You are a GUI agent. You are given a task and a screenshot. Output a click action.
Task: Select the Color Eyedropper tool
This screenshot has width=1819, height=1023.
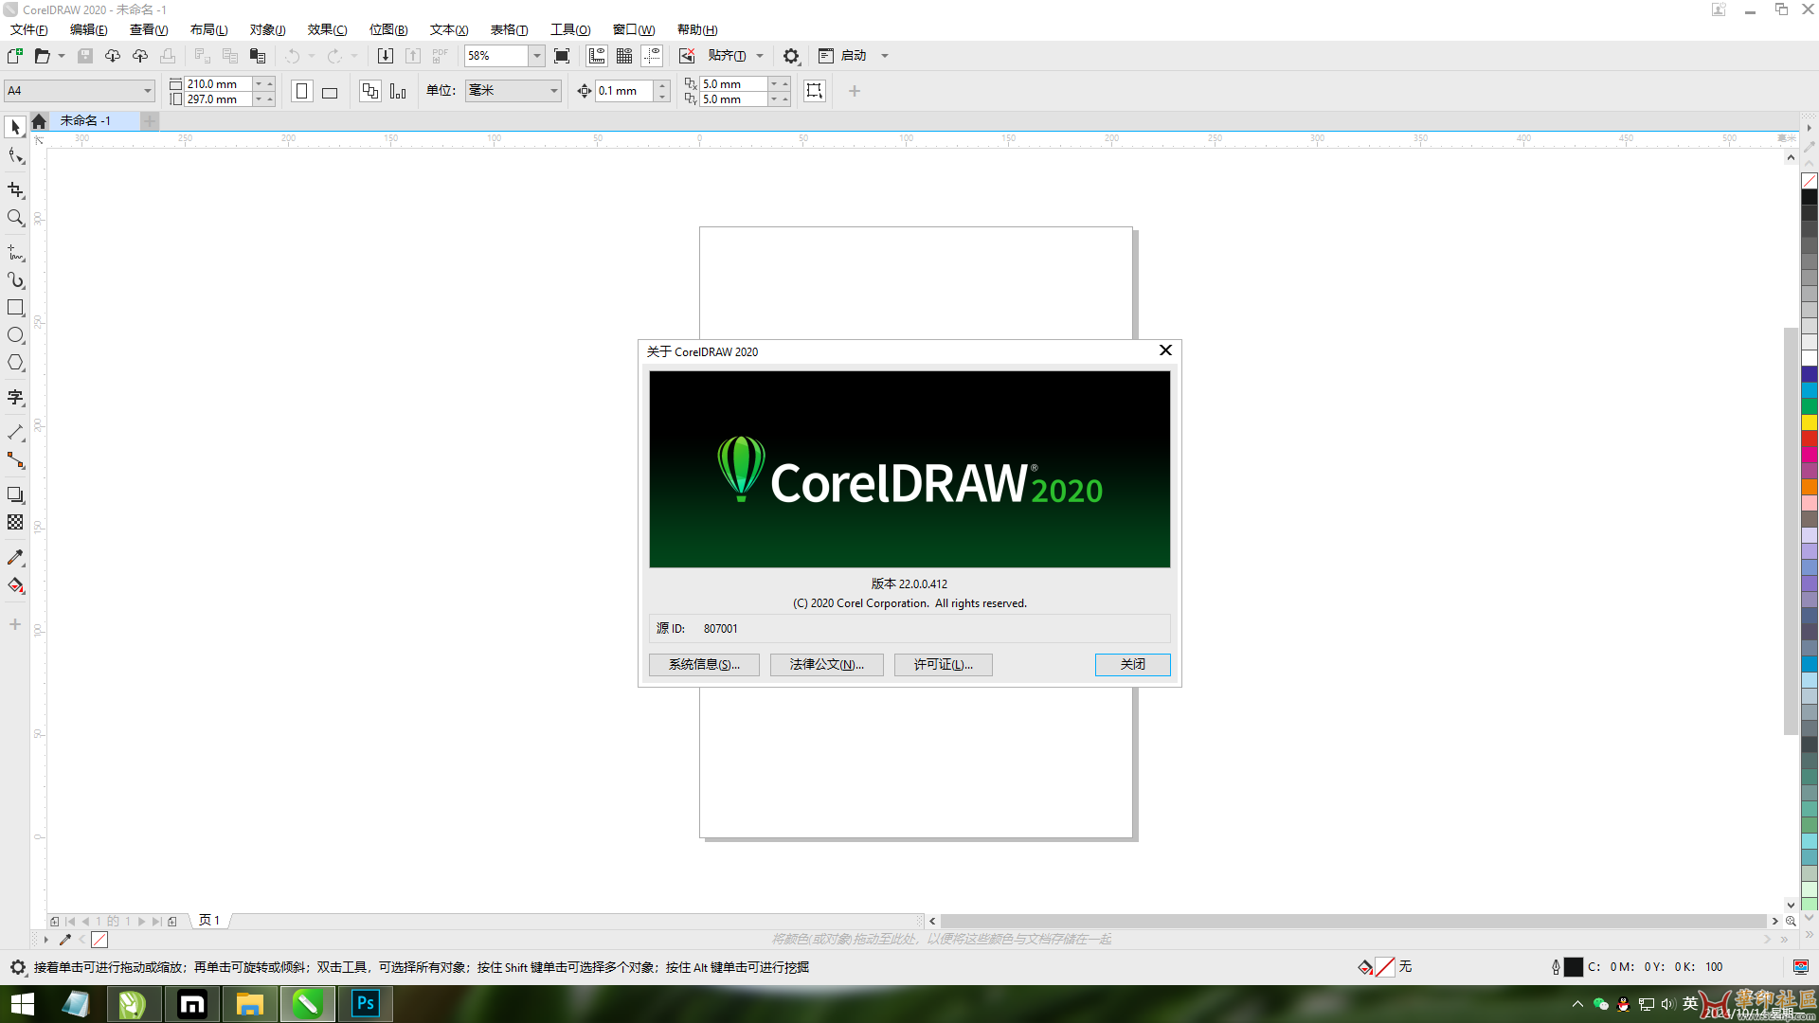pos(15,557)
